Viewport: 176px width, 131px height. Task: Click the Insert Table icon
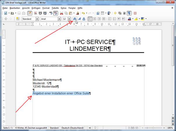pos(102,13)
